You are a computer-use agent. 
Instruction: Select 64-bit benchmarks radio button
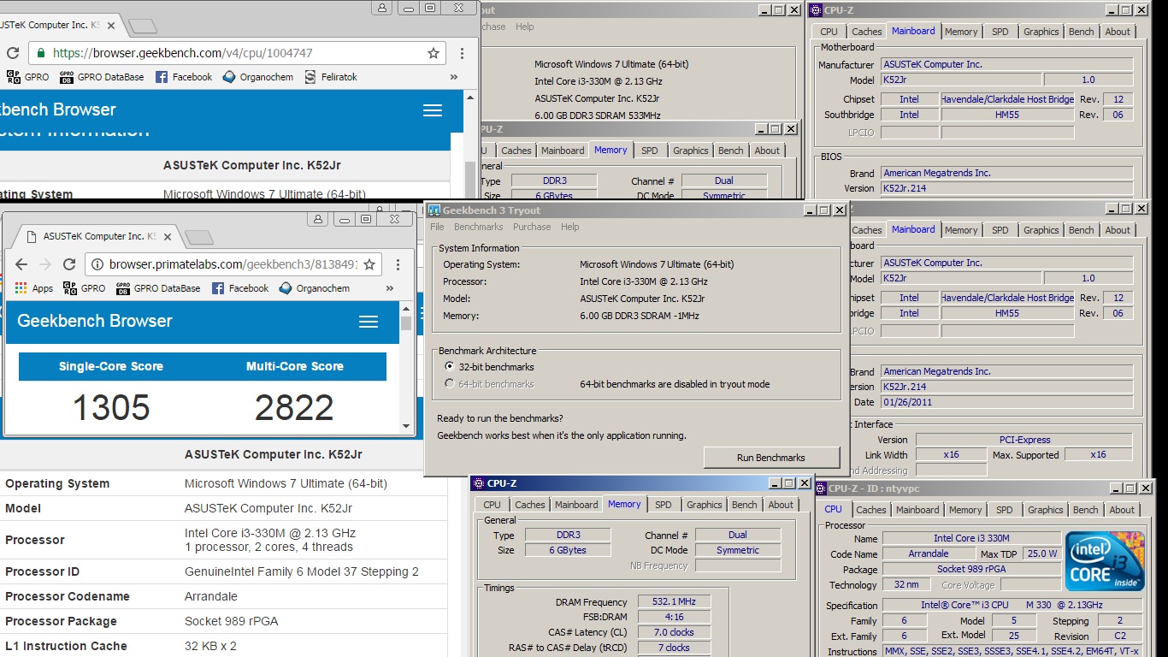pyautogui.click(x=450, y=384)
